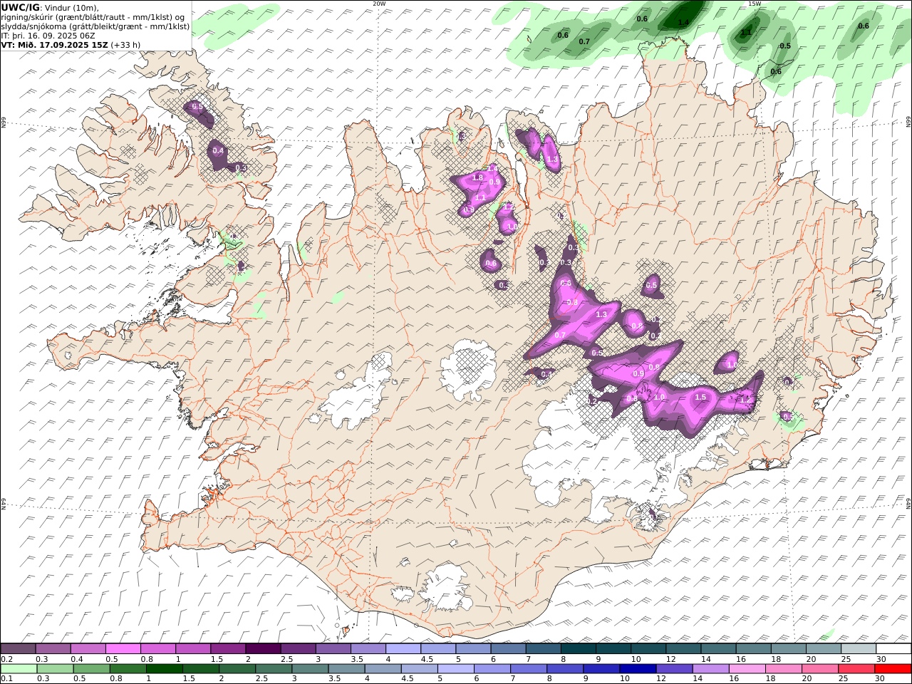Viewport: 912px width, 684px height.
Task: Select the palest green lower swatch at 0.1
Action: coord(19,669)
